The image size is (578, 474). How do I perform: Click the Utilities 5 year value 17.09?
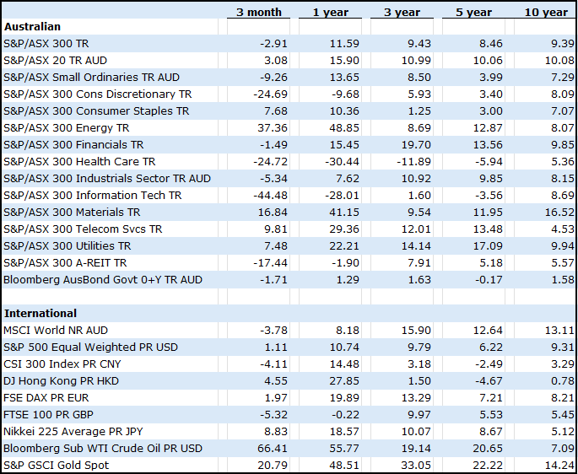[x=488, y=245]
